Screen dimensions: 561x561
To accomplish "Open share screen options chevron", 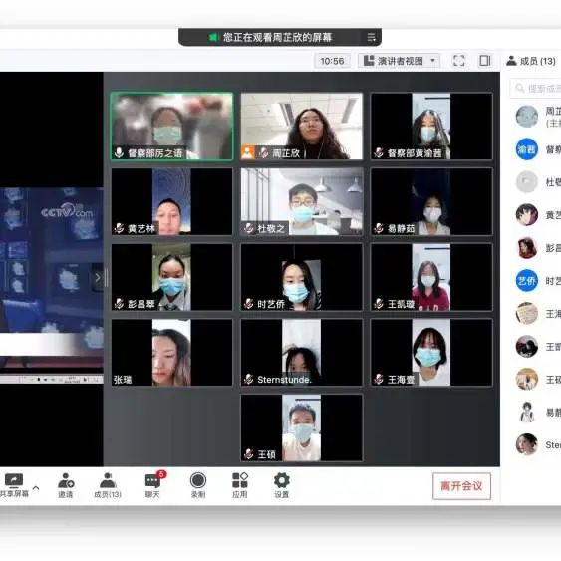I will 36,487.
